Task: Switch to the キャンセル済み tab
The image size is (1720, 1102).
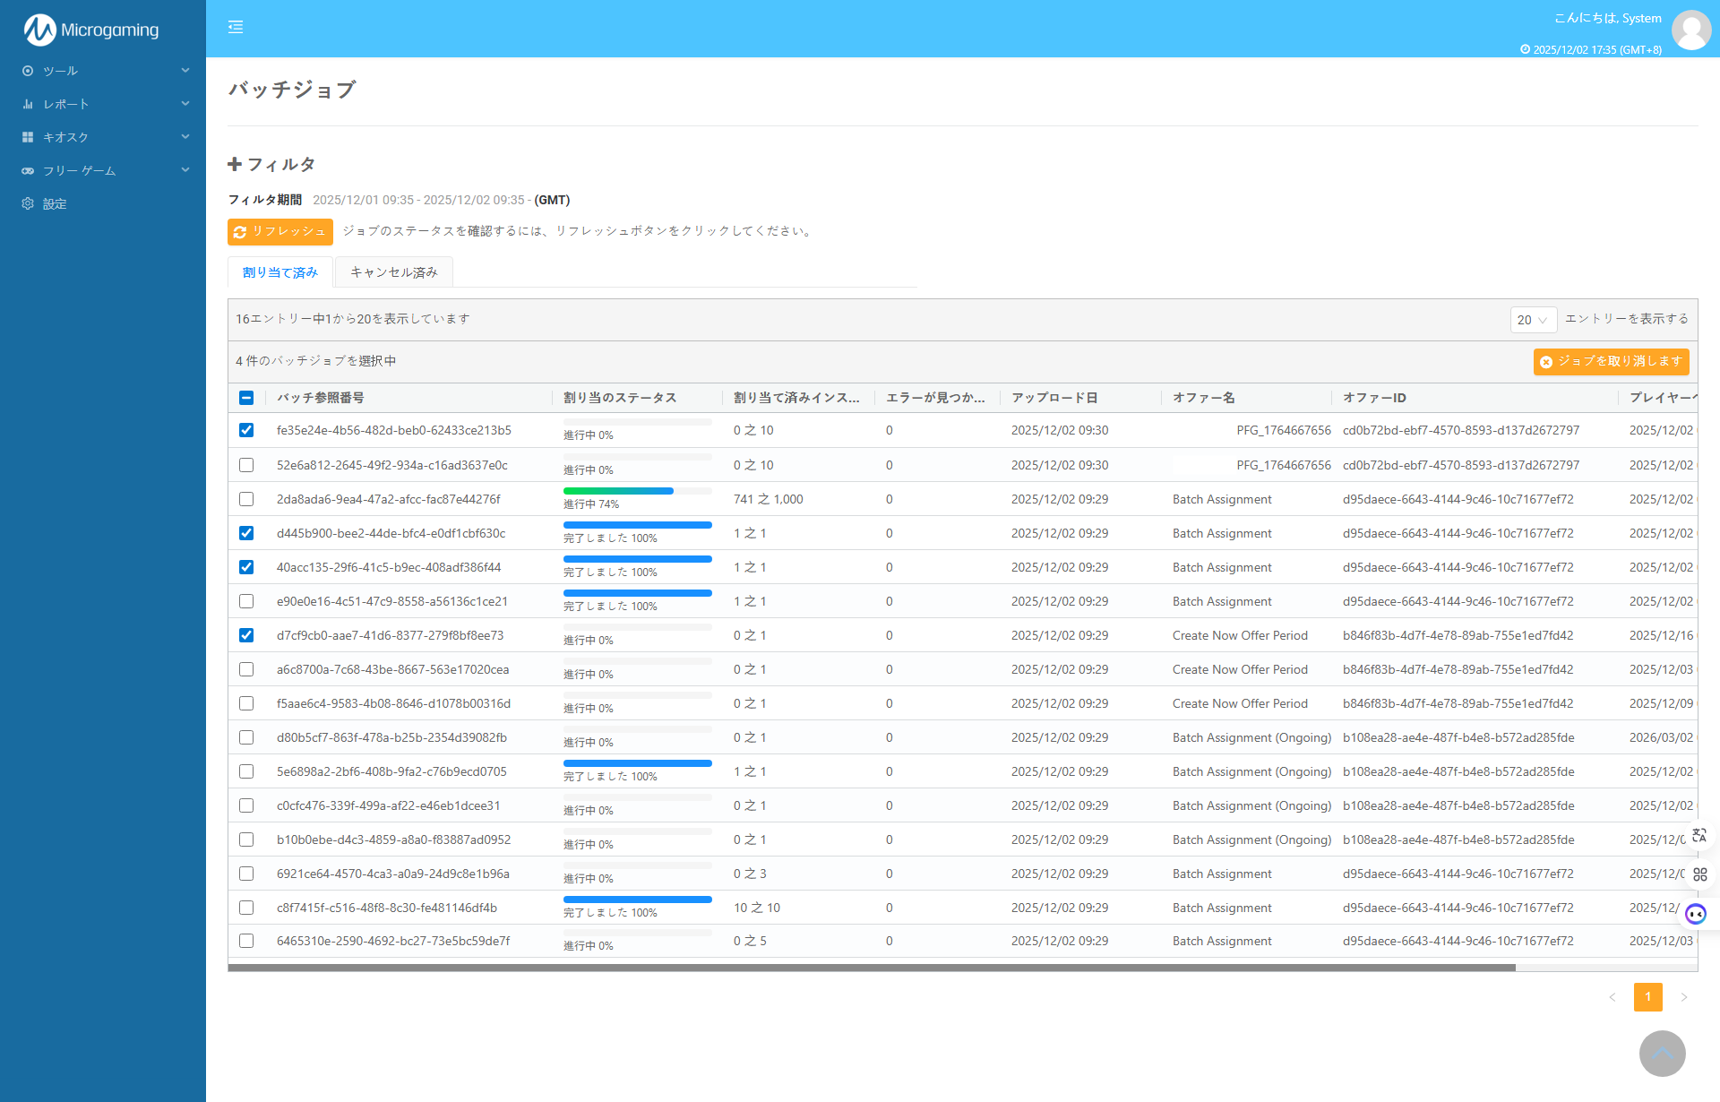Action: coord(394,272)
